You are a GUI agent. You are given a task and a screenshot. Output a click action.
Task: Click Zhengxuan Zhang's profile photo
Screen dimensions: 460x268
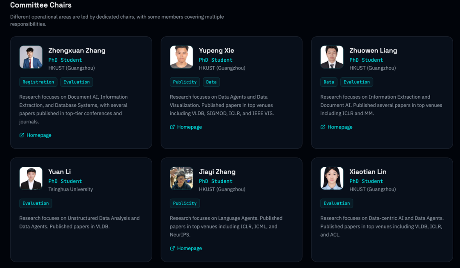tap(31, 57)
